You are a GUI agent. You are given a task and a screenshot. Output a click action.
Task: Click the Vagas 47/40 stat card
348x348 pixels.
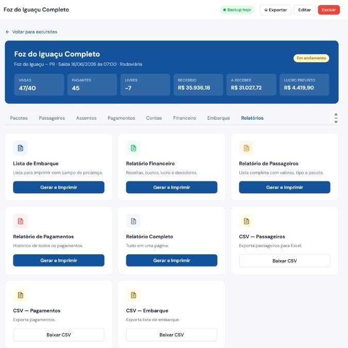[39, 85]
